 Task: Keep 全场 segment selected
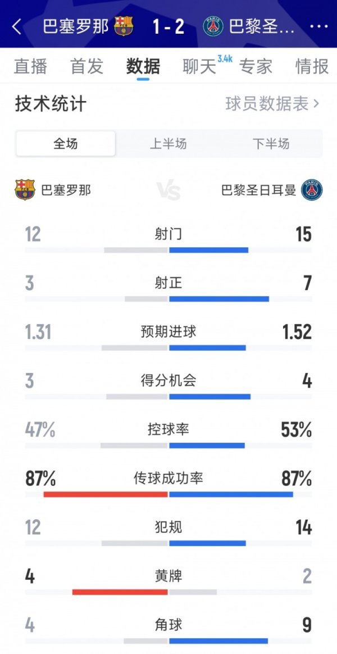(65, 144)
